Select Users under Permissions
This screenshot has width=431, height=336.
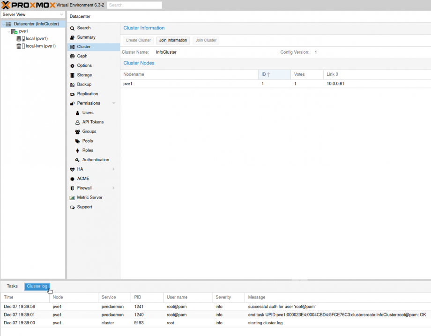87,112
